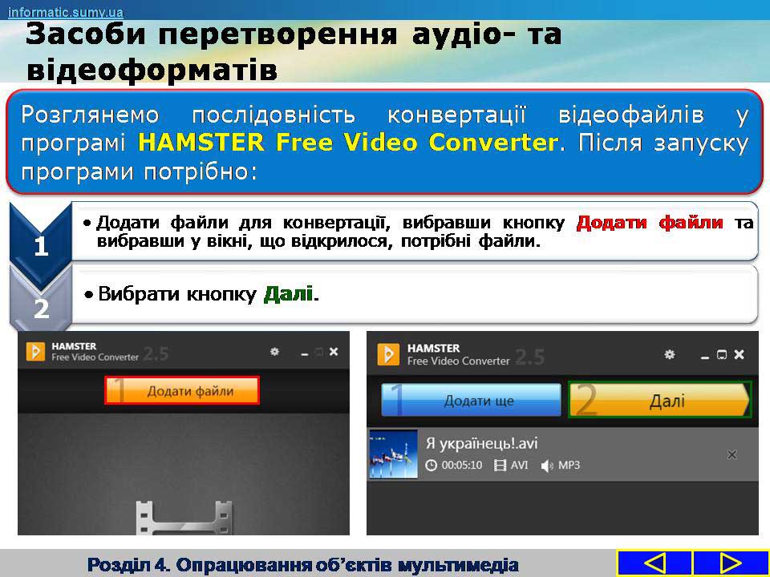Click the orange "Далі" button
This screenshot has width=770, height=577.
[x=659, y=400]
